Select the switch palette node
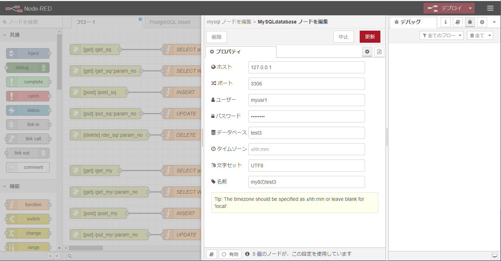Viewport: 501px width, 261px height. (28, 219)
